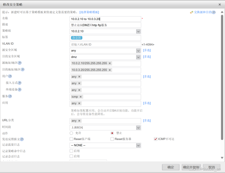Click the scrollbar up arrow

tap(222, 12)
